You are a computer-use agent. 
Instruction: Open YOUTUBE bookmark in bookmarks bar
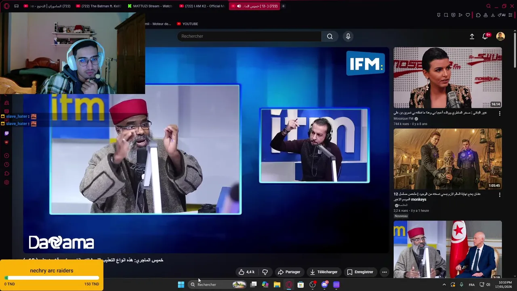coord(187,24)
